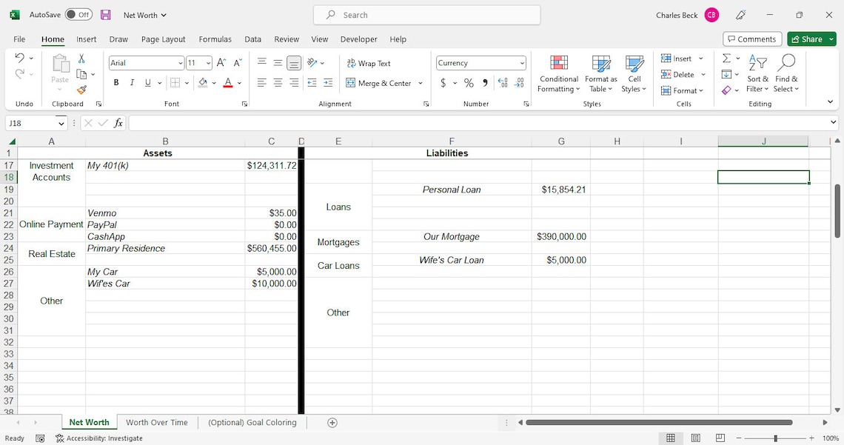Open Font Color dropdown arrow
This screenshot has height=445, width=844.
click(240, 83)
